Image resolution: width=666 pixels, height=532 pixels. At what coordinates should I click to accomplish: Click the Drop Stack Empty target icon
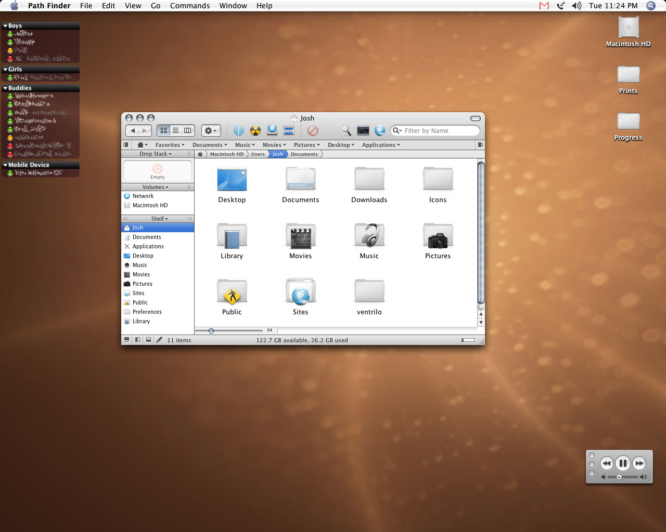[x=157, y=169]
